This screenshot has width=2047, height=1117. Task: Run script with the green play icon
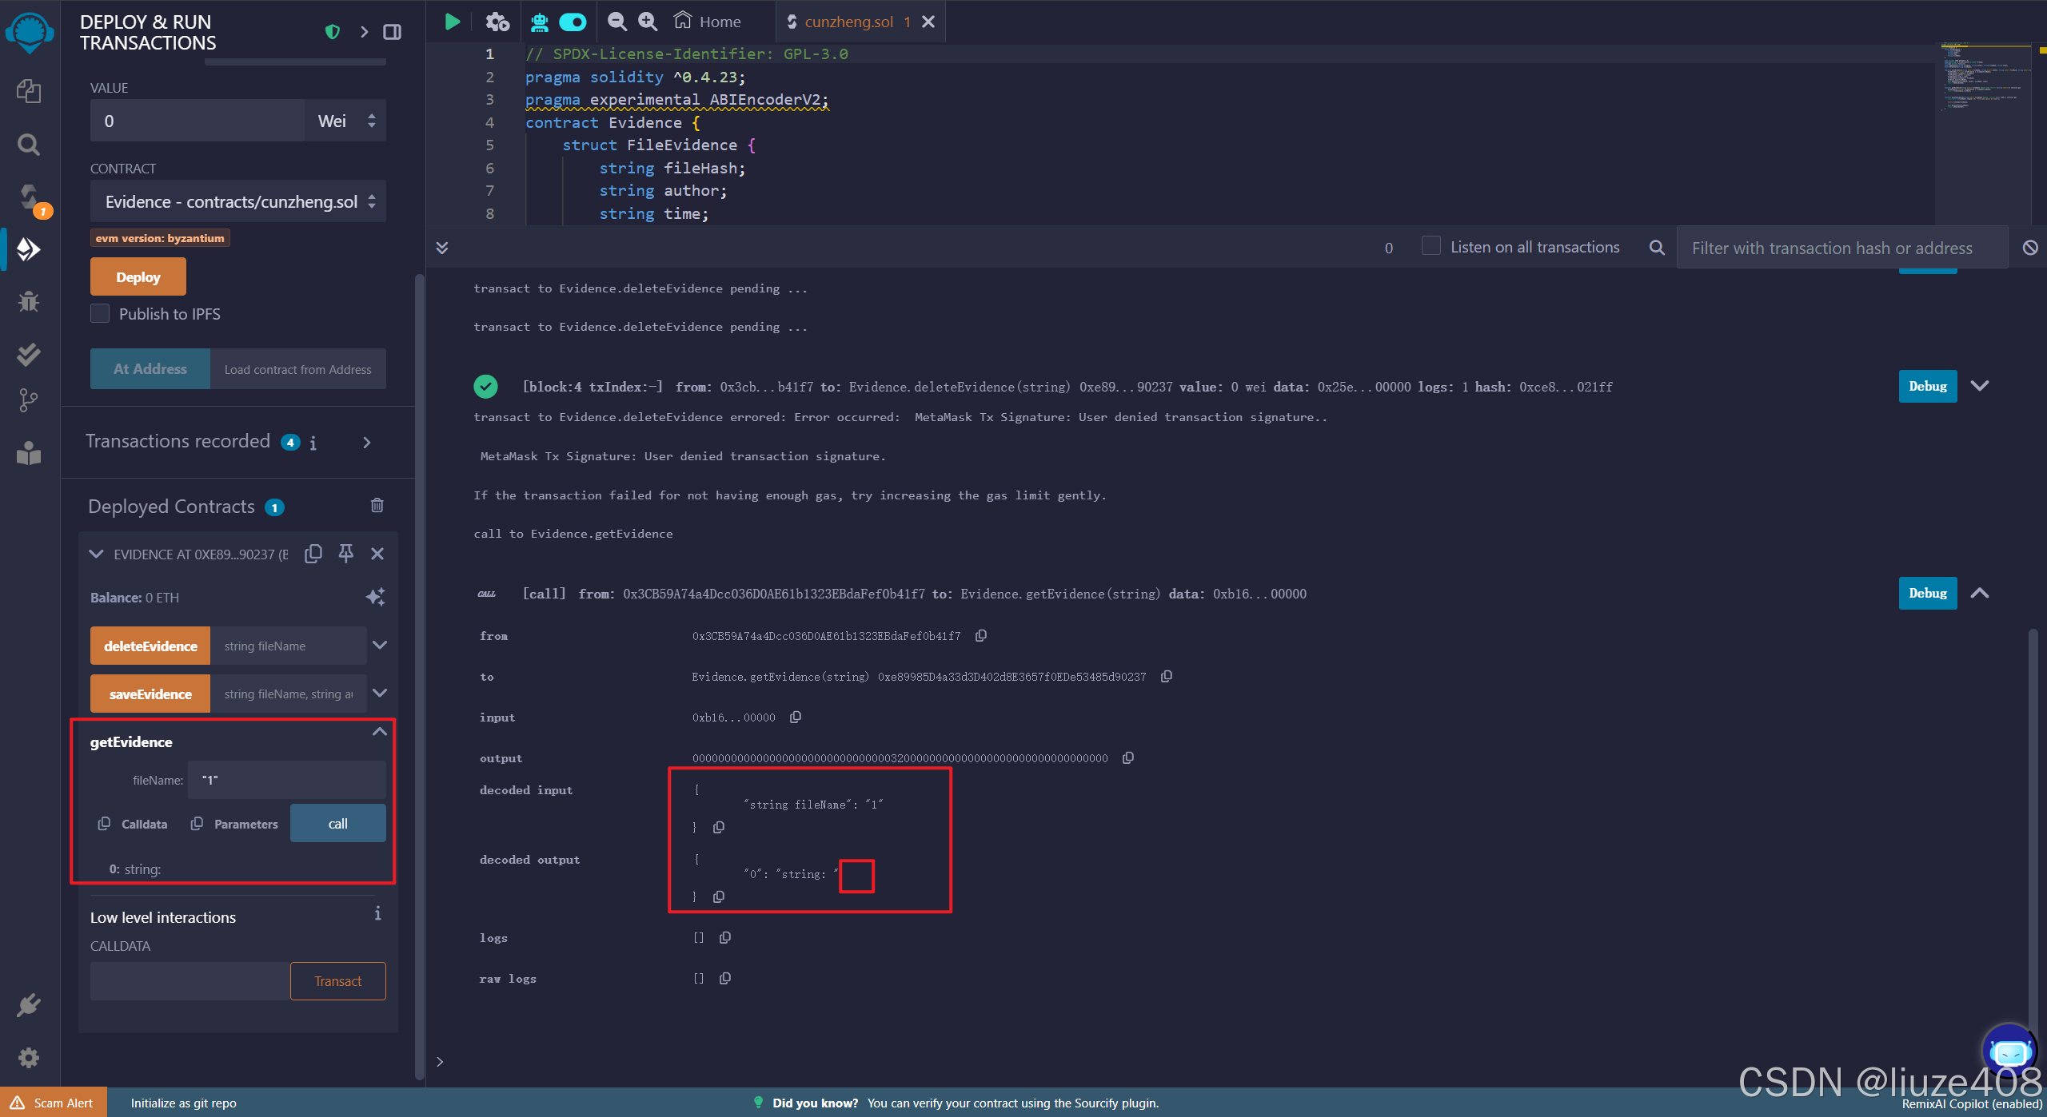point(452,22)
